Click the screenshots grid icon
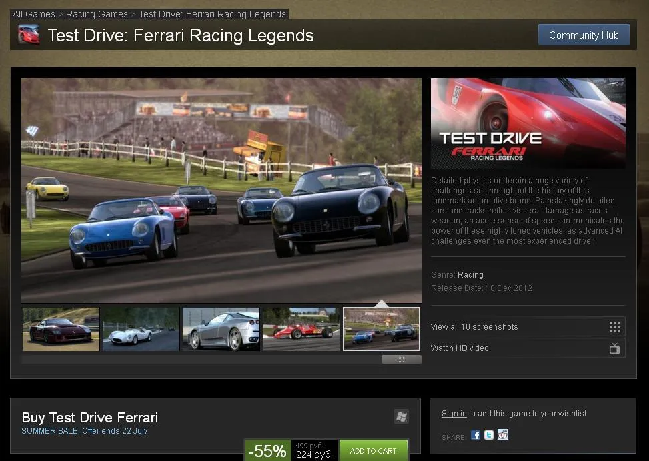This screenshot has width=649, height=461. tap(614, 327)
